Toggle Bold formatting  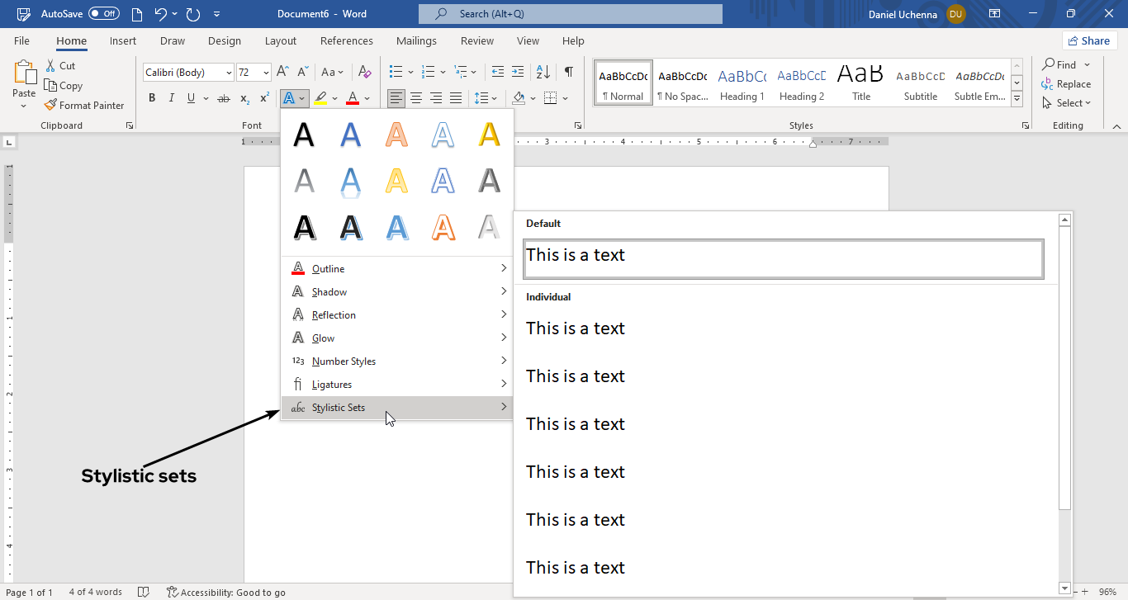click(152, 98)
